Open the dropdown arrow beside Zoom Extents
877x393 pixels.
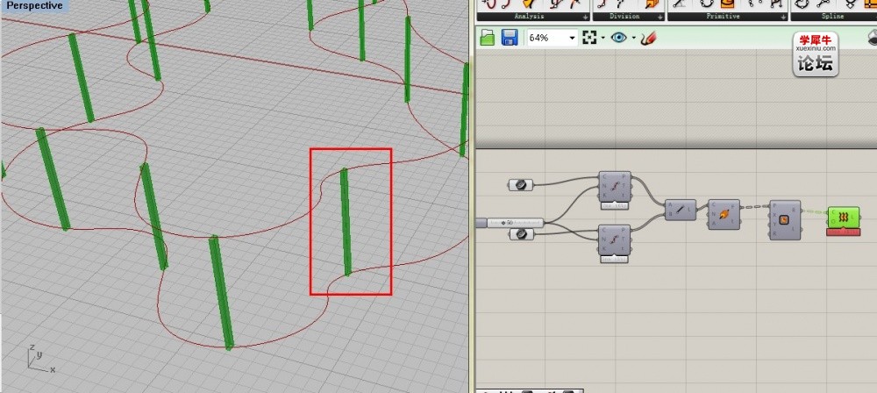click(602, 38)
